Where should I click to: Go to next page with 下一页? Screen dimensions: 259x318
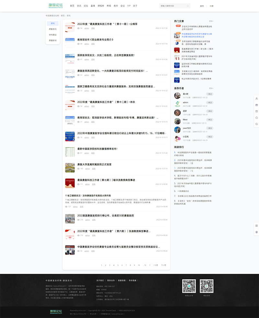[x=163, y=265]
